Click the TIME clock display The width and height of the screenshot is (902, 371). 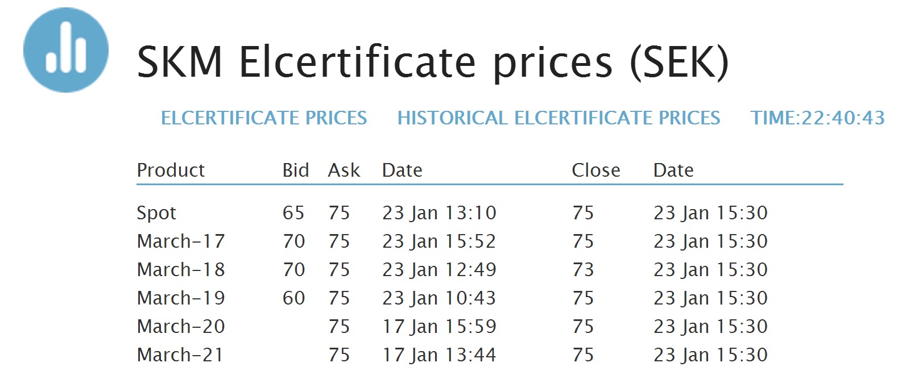click(817, 118)
